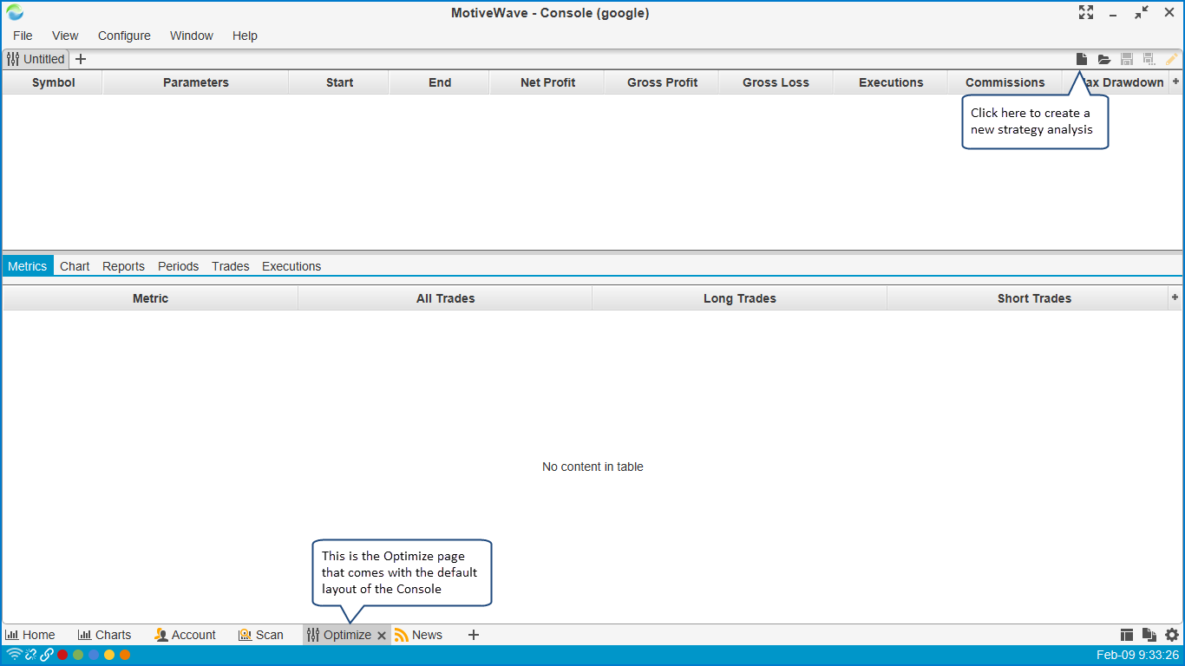
Task: Click the page layout icon at bottom right
Action: click(1127, 635)
